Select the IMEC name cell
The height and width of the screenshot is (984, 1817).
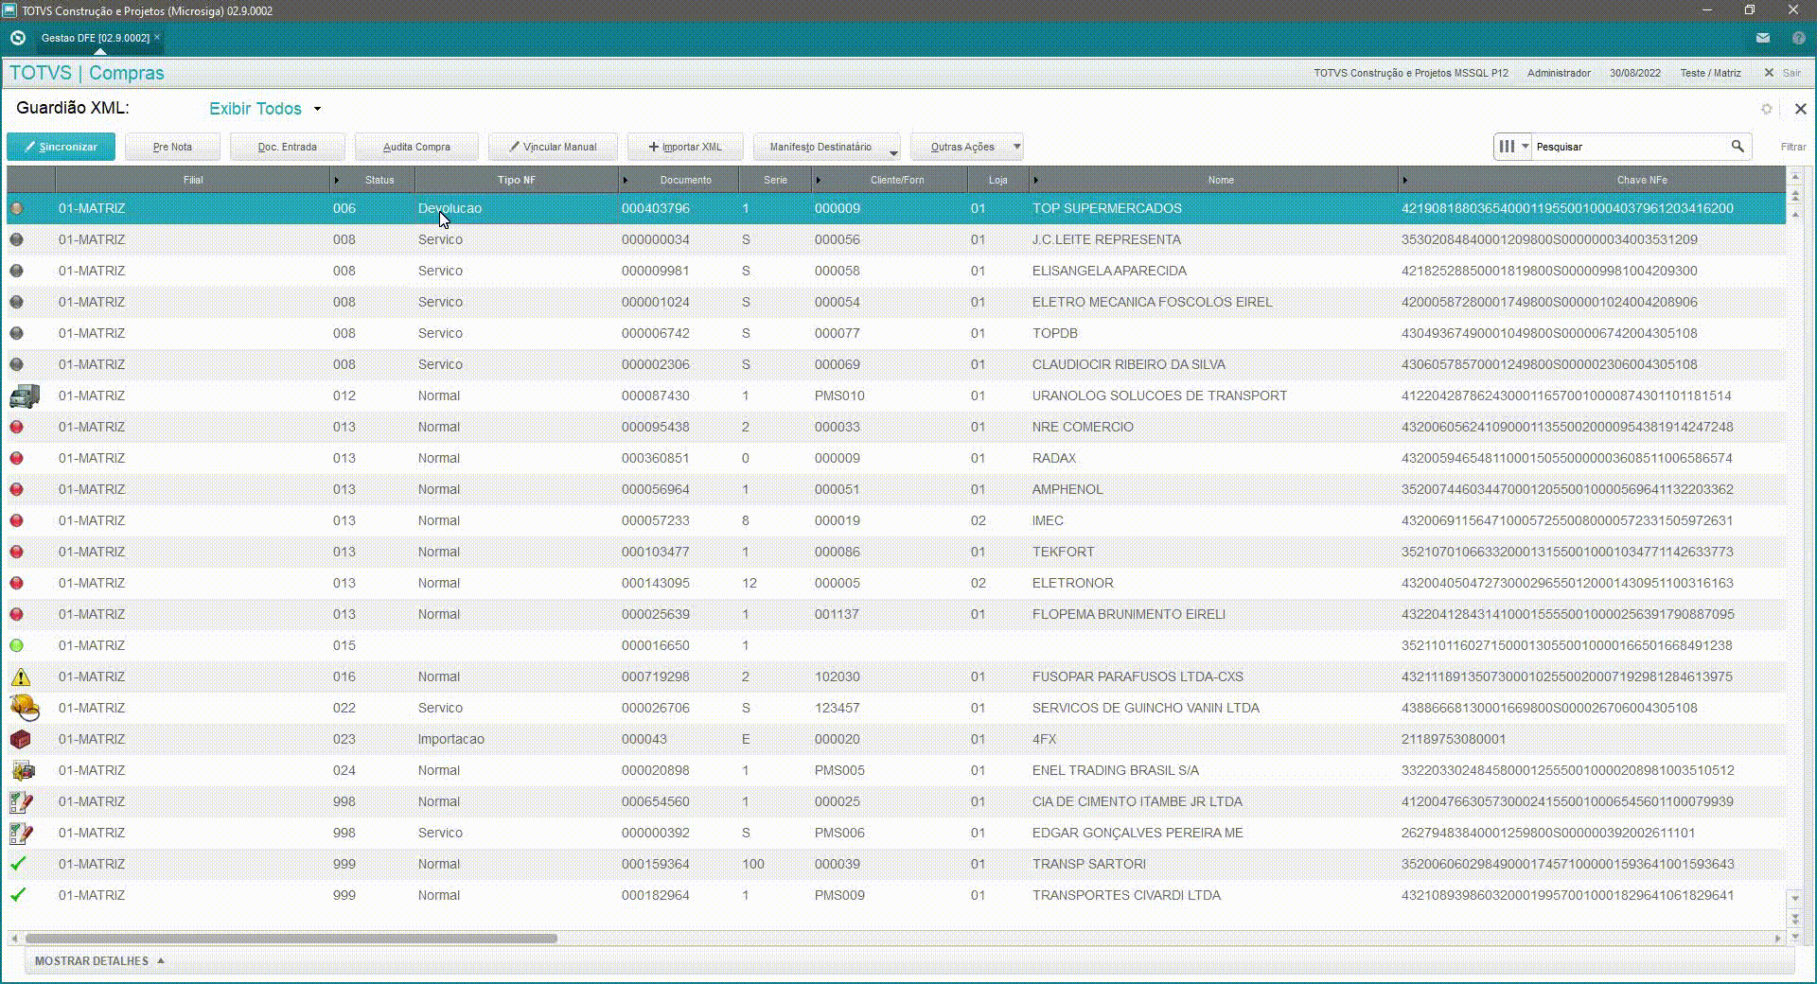coord(1048,520)
